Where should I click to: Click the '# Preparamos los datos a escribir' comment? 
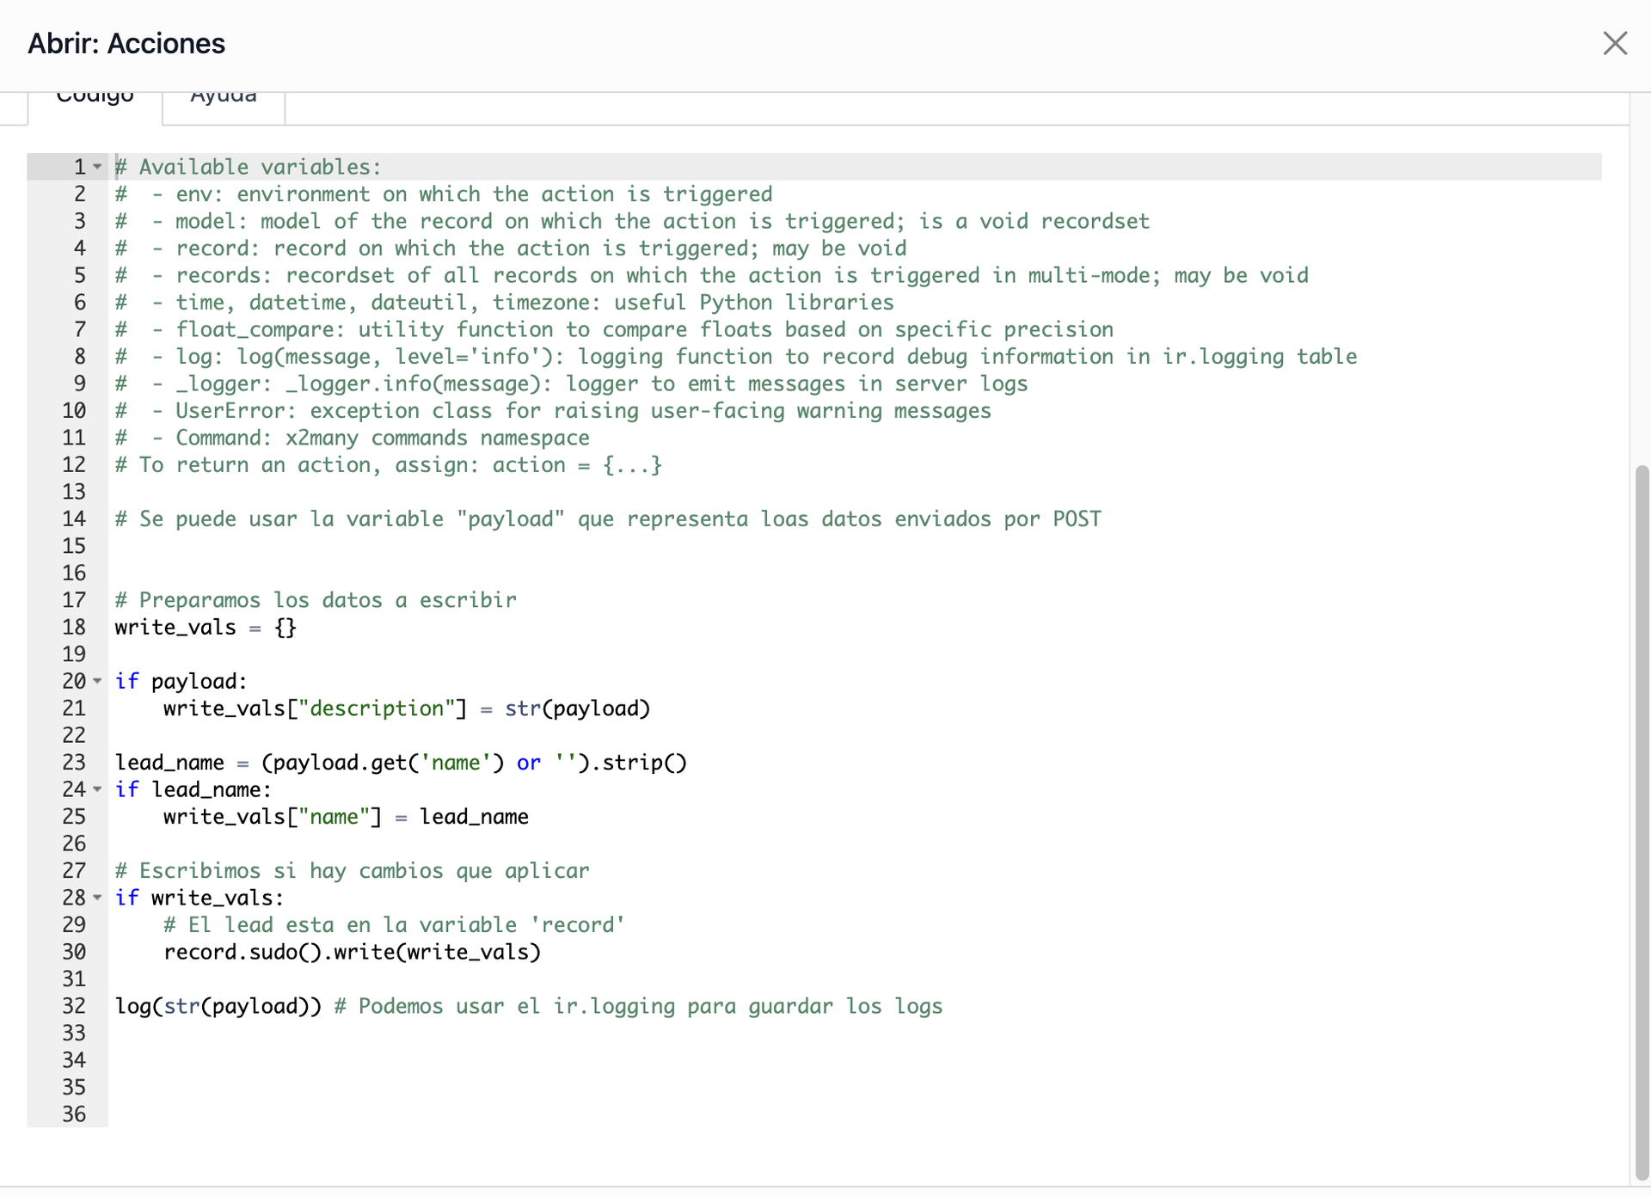[316, 600]
